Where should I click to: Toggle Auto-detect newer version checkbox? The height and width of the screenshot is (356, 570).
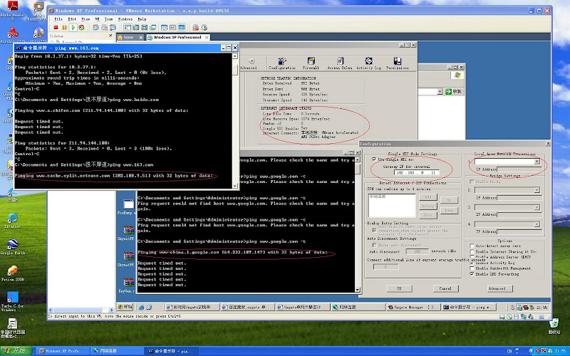pyautogui.click(x=472, y=246)
